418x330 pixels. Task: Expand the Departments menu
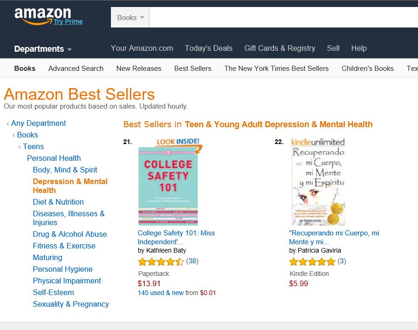(x=43, y=49)
